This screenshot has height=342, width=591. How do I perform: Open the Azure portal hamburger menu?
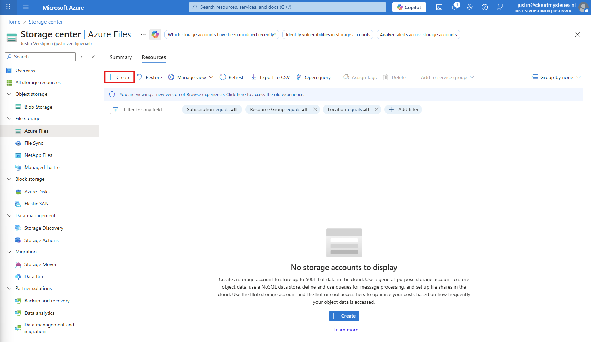click(26, 7)
